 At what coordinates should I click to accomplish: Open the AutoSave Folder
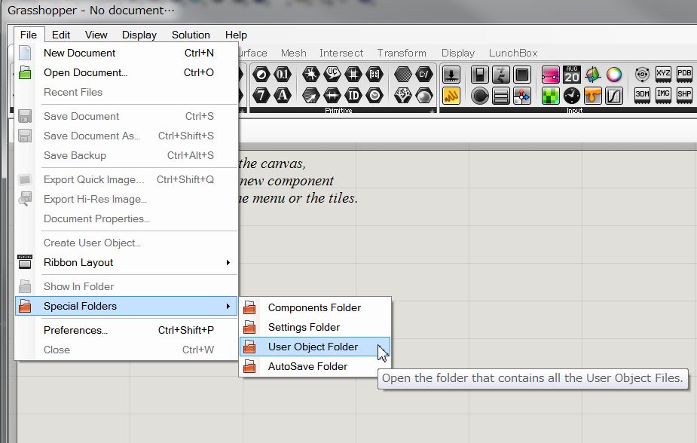(x=315, y=366)
